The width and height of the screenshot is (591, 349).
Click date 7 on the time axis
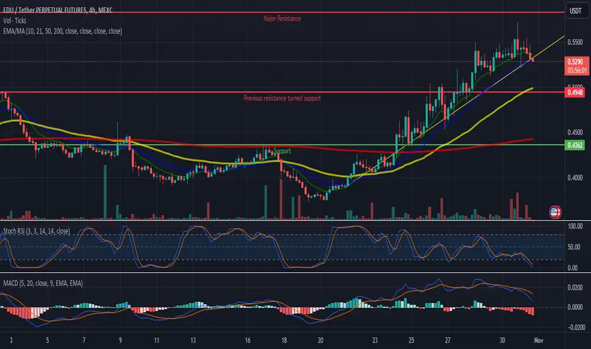pyautogui.click(x=84, y=340)
